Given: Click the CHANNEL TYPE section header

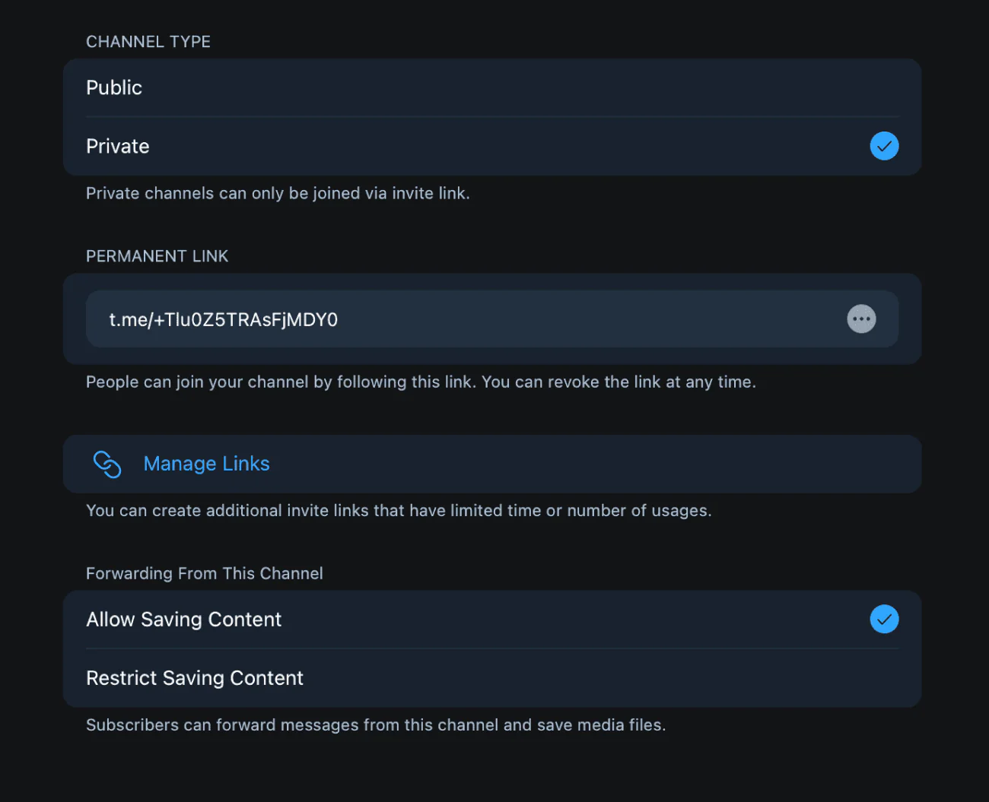Looking at the screenshot, I should coord(148,41).
